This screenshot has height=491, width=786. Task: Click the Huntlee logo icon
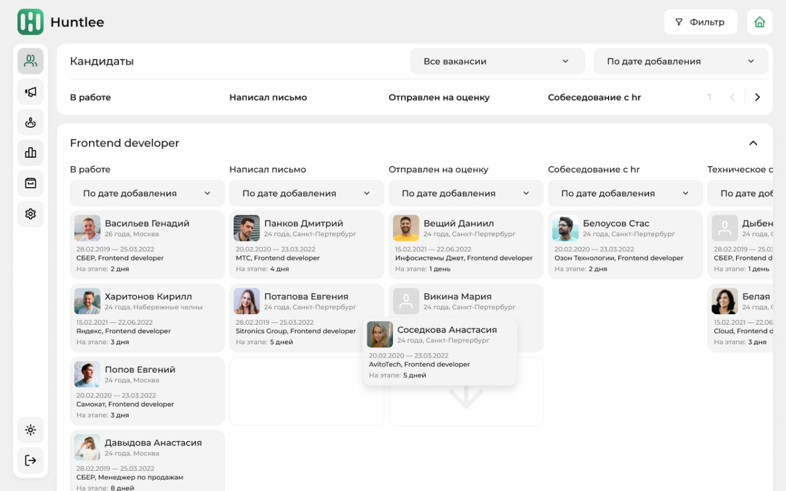coord(30,22)
